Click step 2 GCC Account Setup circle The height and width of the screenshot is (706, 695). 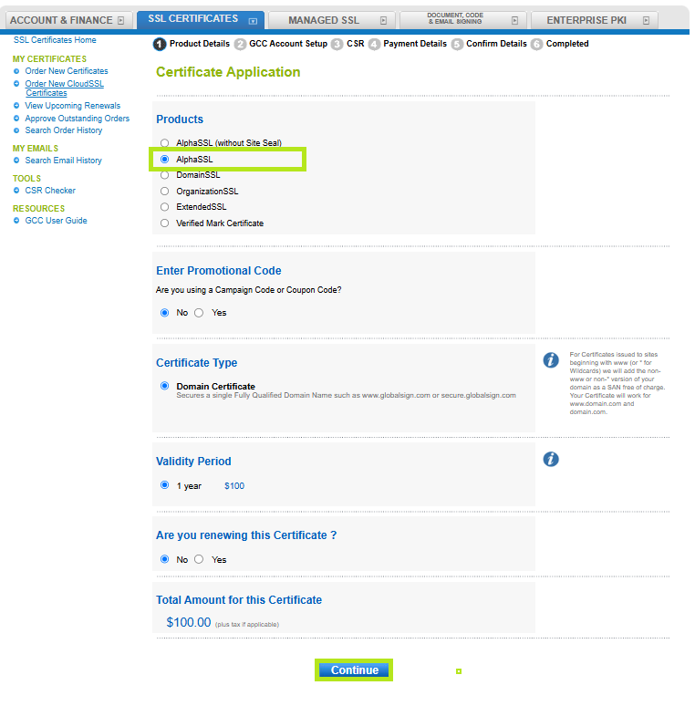pyautogui.click(x=241, y=44)
